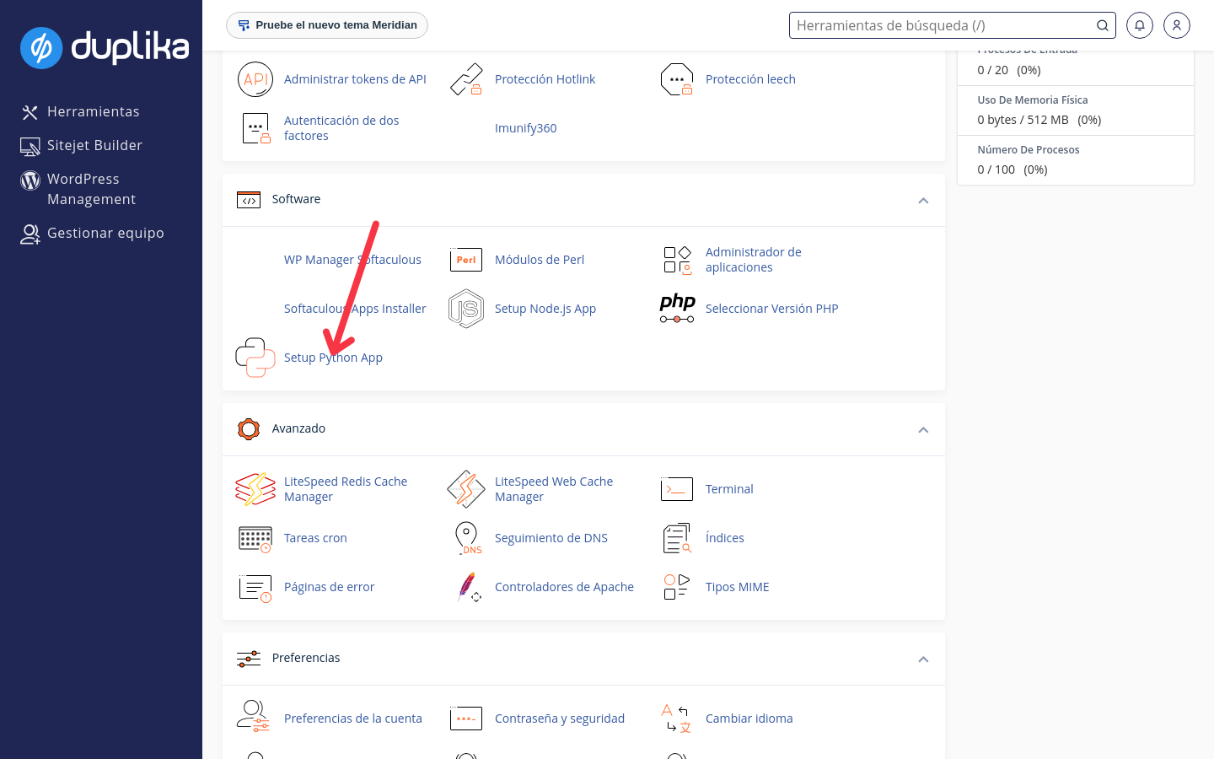This screenshot has width=1214, height=759.
Task: Click the Seguimiento de DNS icon
Action: pos(468,538)
